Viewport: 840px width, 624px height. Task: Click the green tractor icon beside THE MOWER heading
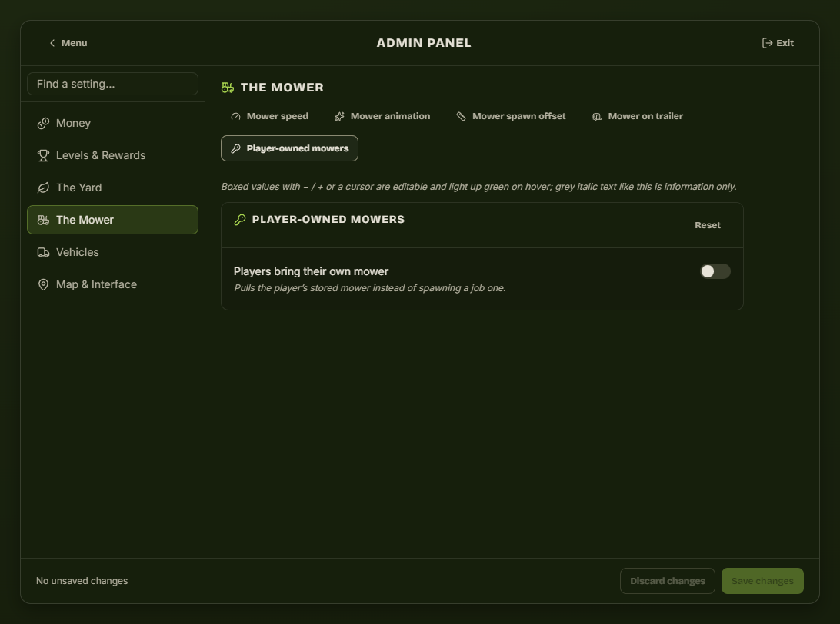(x=228, y=88)
